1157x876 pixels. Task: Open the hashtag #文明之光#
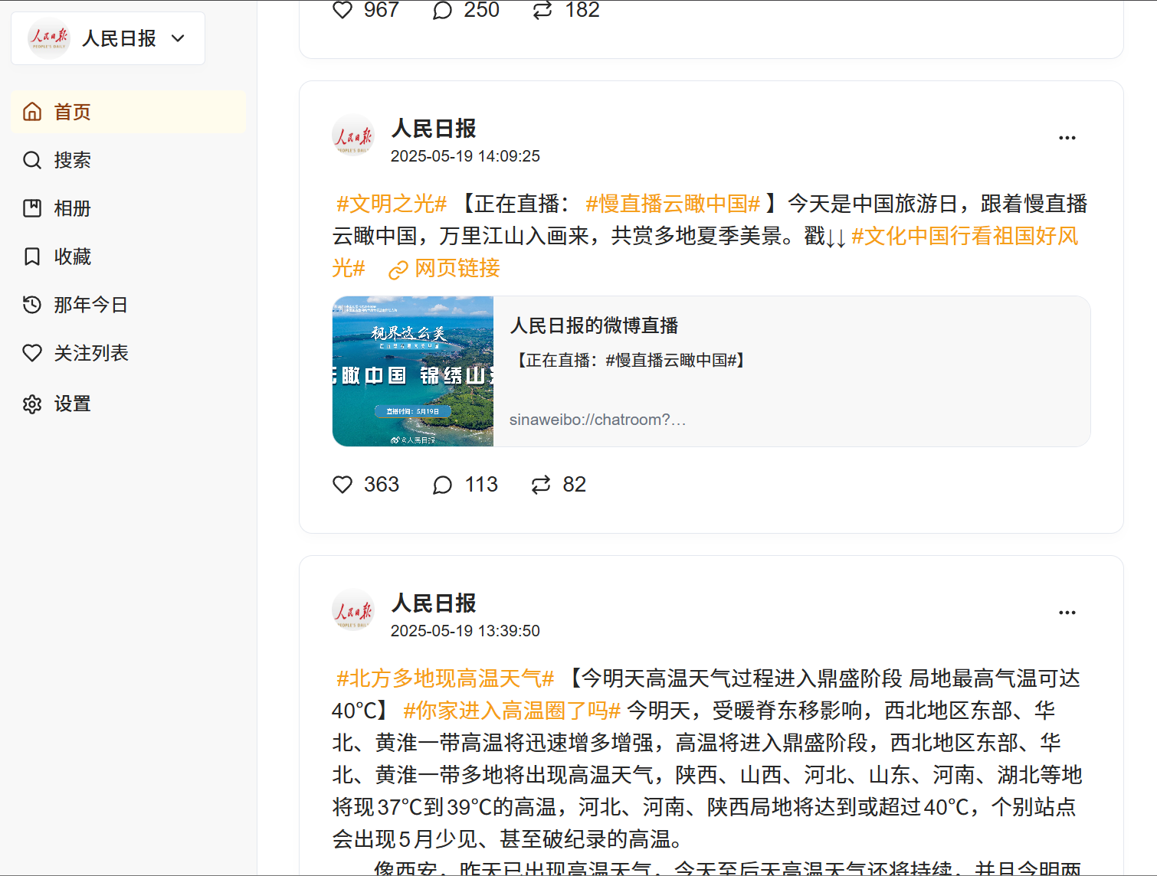pos(392,204)
